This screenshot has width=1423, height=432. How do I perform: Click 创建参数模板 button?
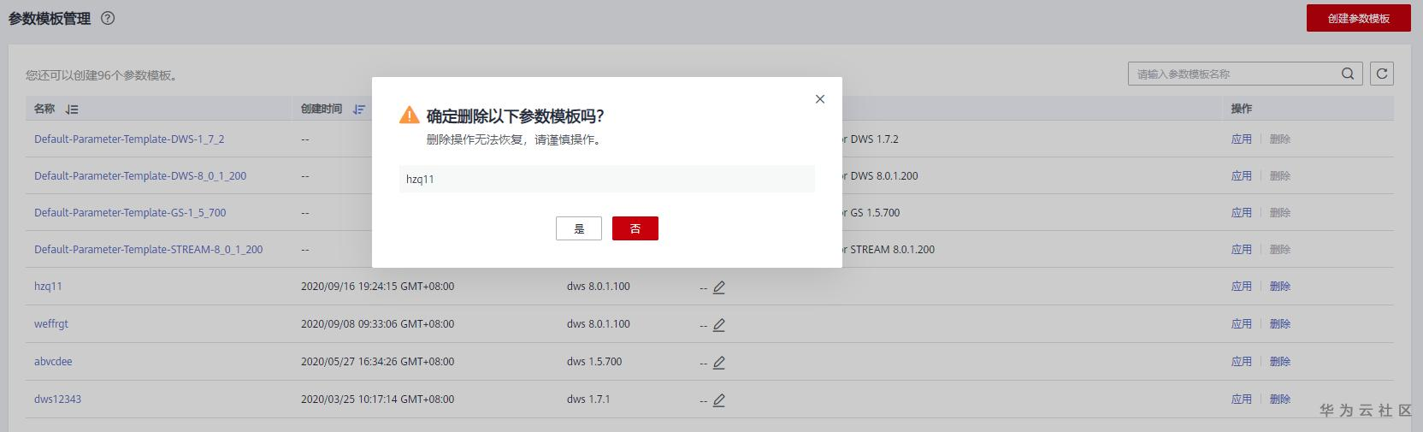1358,18
